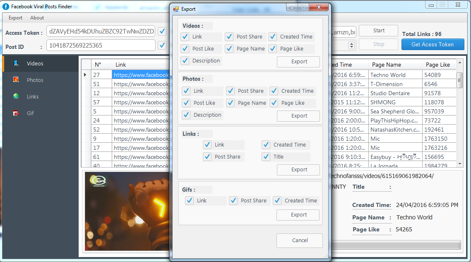Image resolution: width=471 pixels, height=262 pixels.
Task: Click Export button in Links section
Action: coord(298,170)
